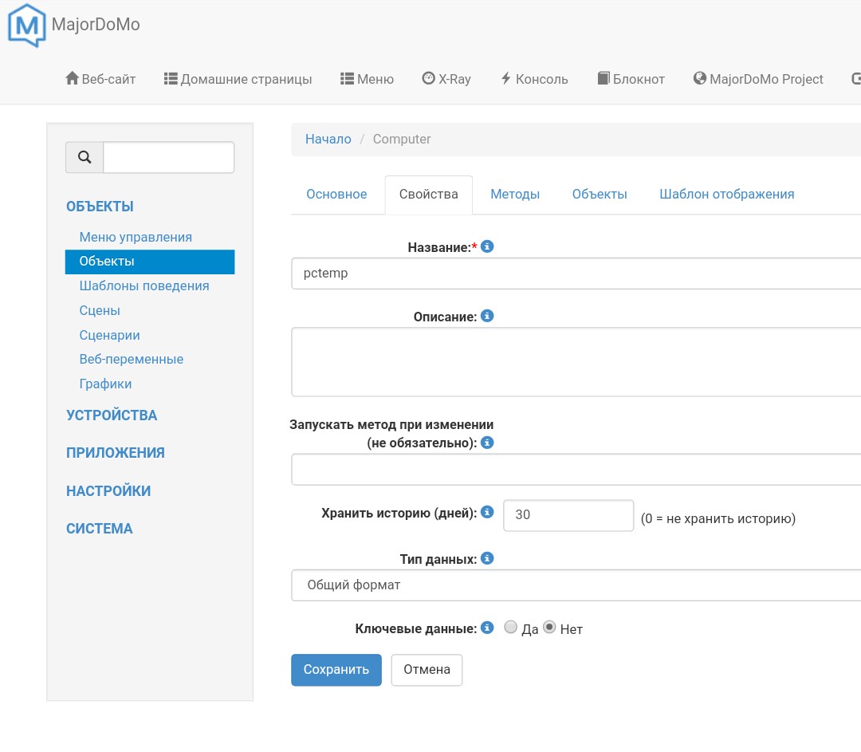Click info icon next to Название label
This screenshot has height=752, width=861.
488,247
